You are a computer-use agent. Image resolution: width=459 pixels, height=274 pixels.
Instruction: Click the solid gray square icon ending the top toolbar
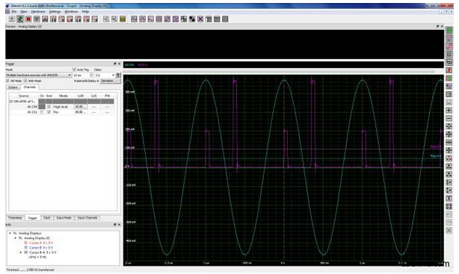point(225,19)
